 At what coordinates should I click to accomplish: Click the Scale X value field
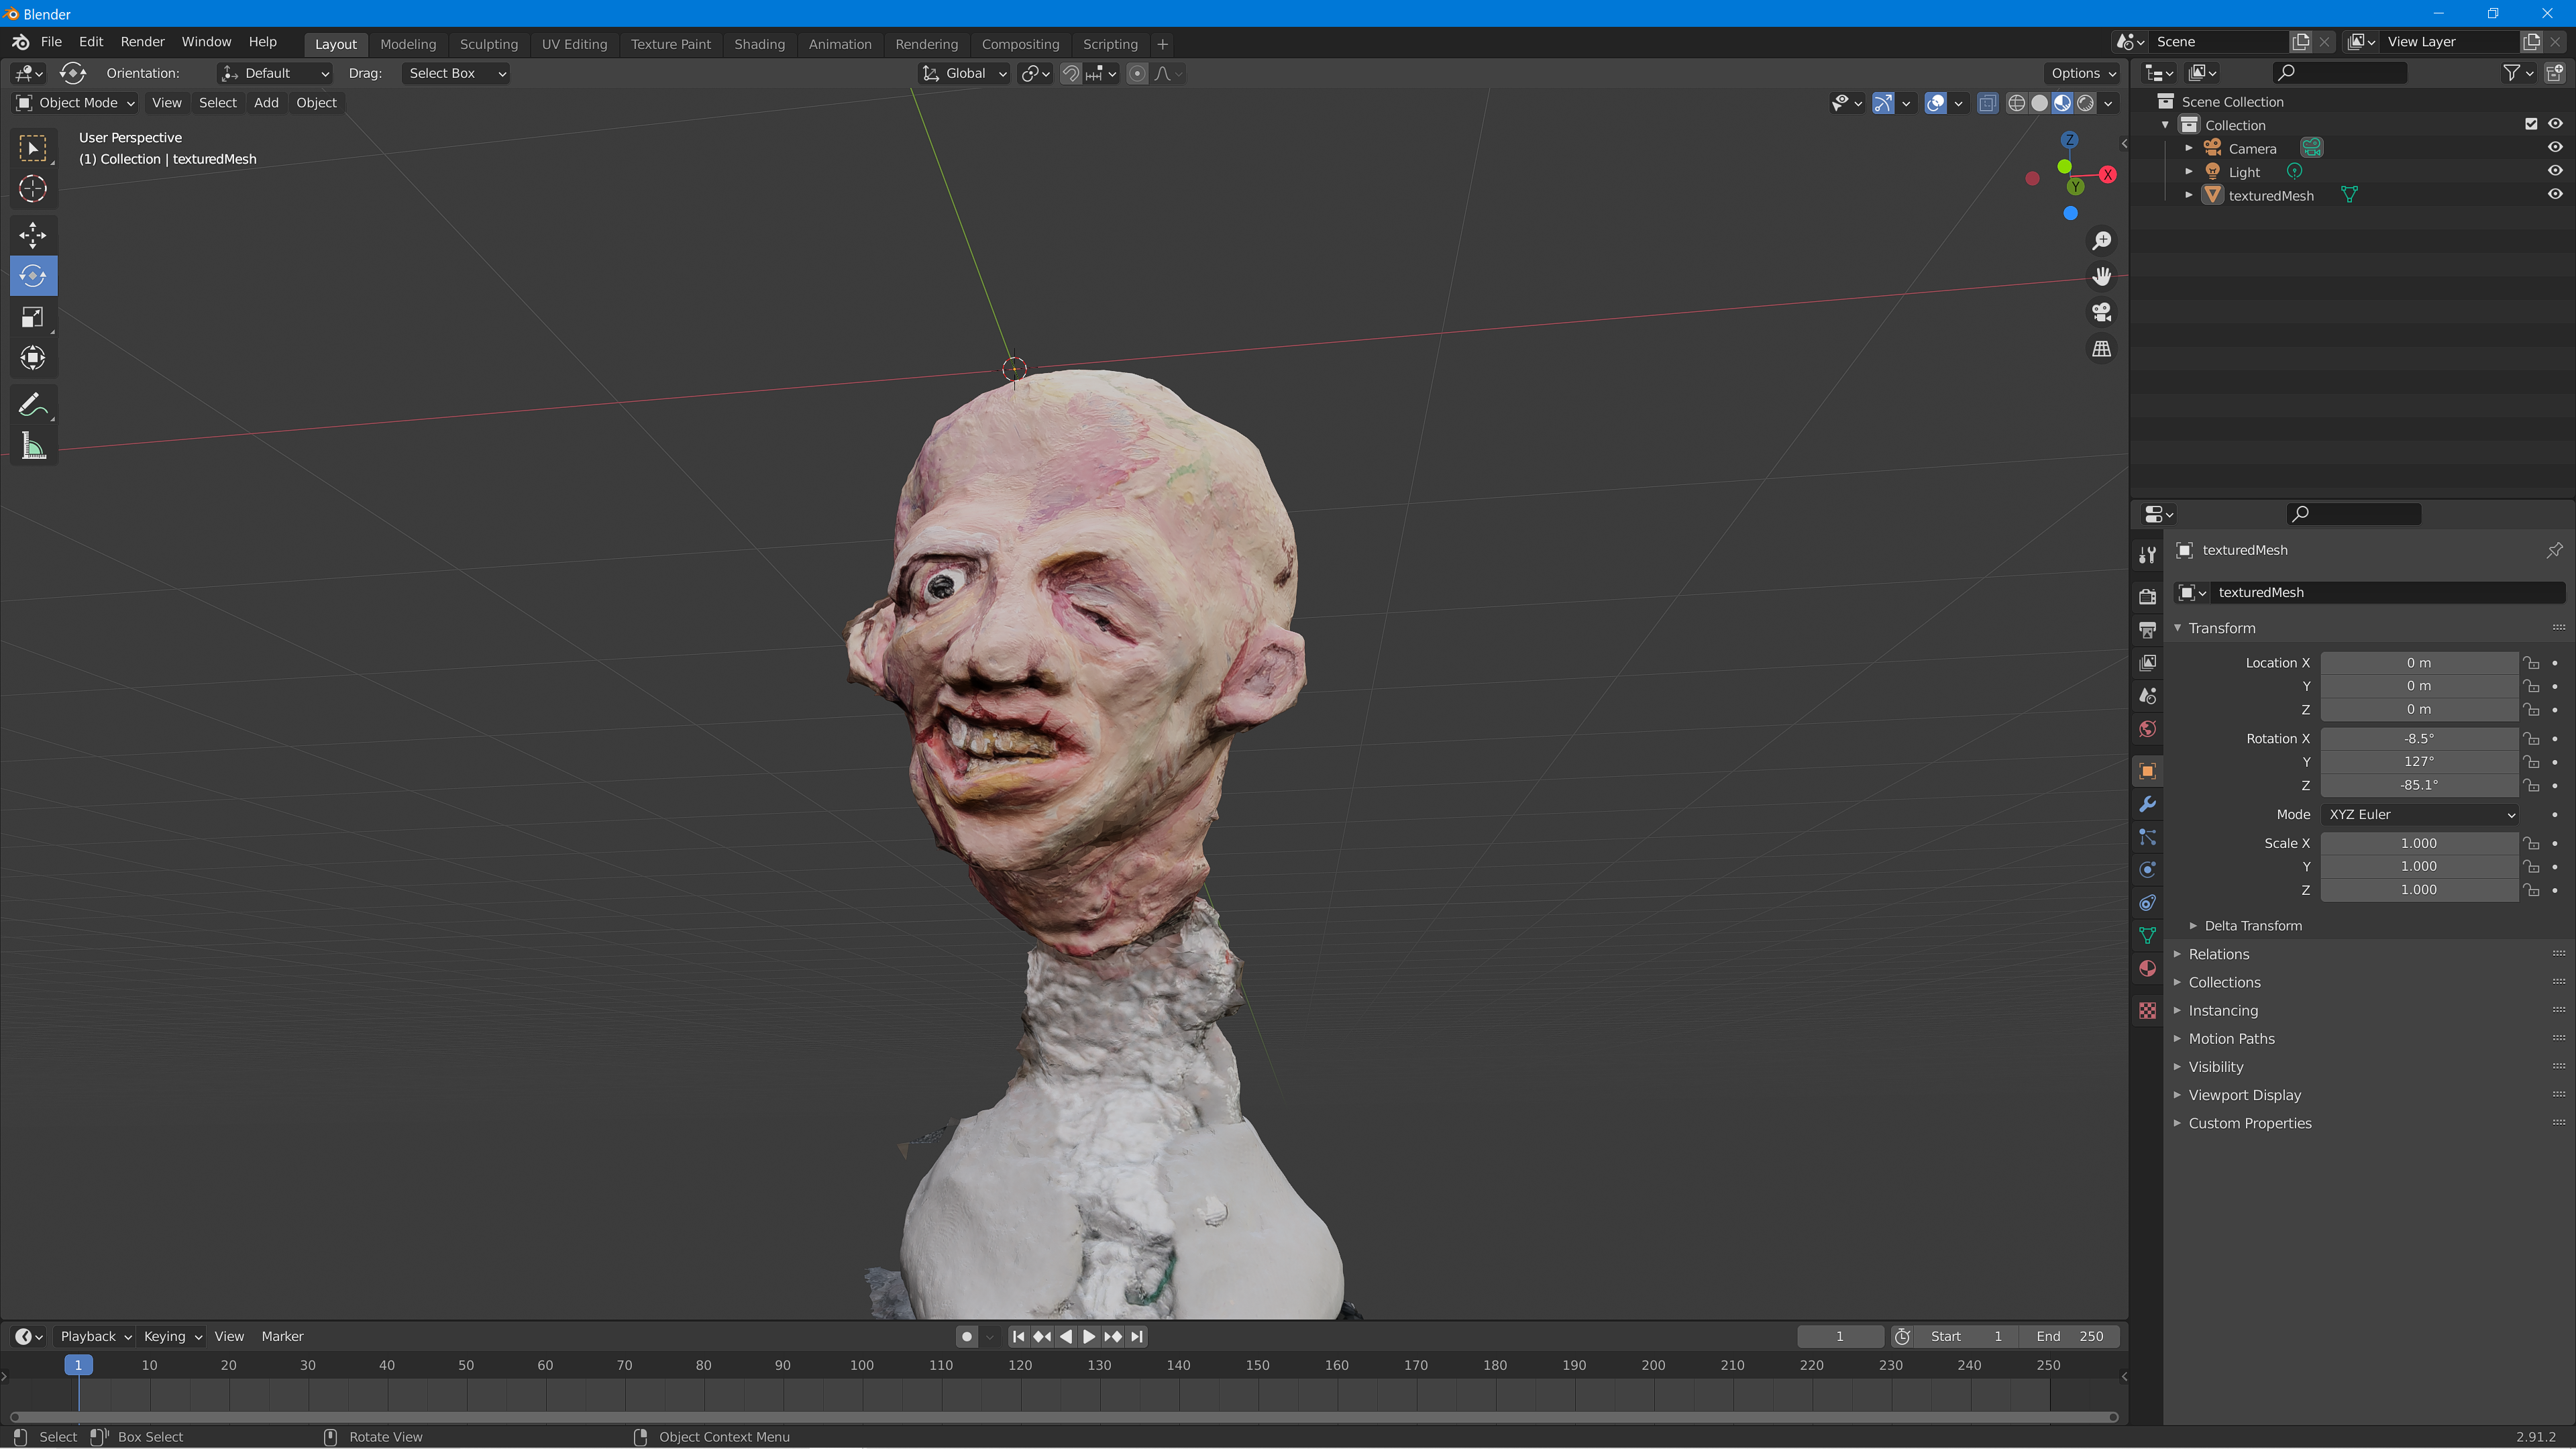coord(2419,844)
